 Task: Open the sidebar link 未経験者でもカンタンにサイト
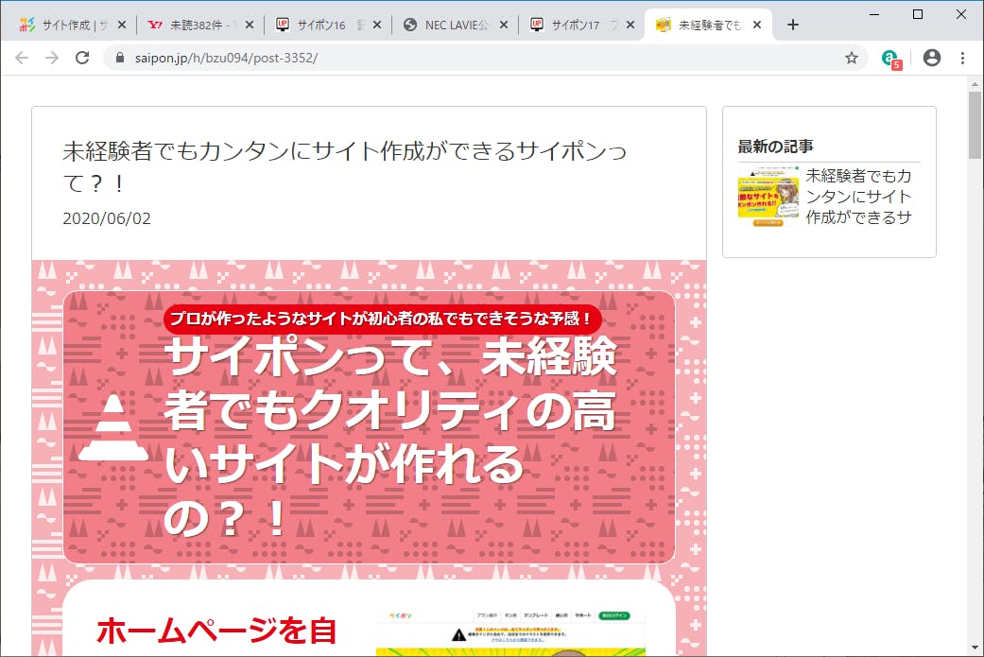[858, 197]
